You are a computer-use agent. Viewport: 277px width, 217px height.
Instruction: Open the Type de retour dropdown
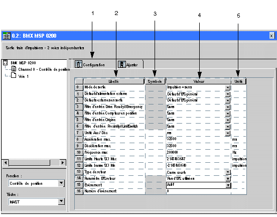(228, 172)
